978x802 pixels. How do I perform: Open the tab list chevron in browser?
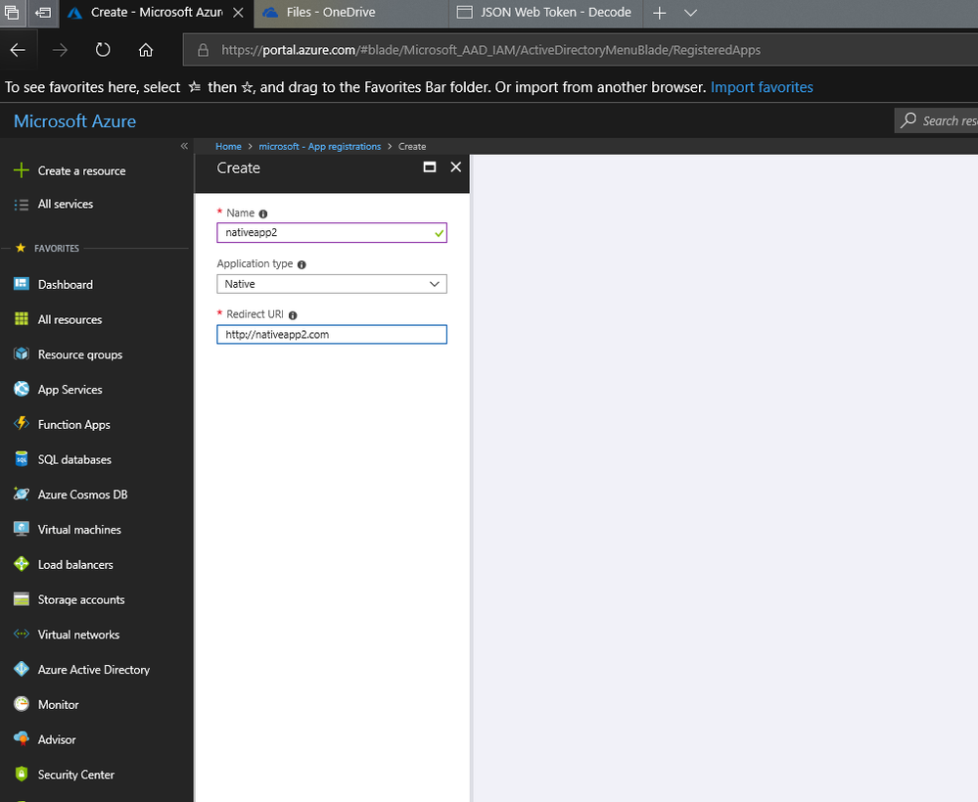point(690,13)
